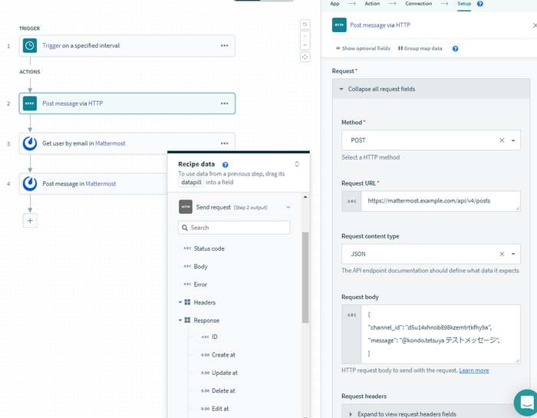Image resolution: width=537 pixels, height=418 pixels.
Task: Collapse the Send request Step 2 output section
Action: click(288, 207)
